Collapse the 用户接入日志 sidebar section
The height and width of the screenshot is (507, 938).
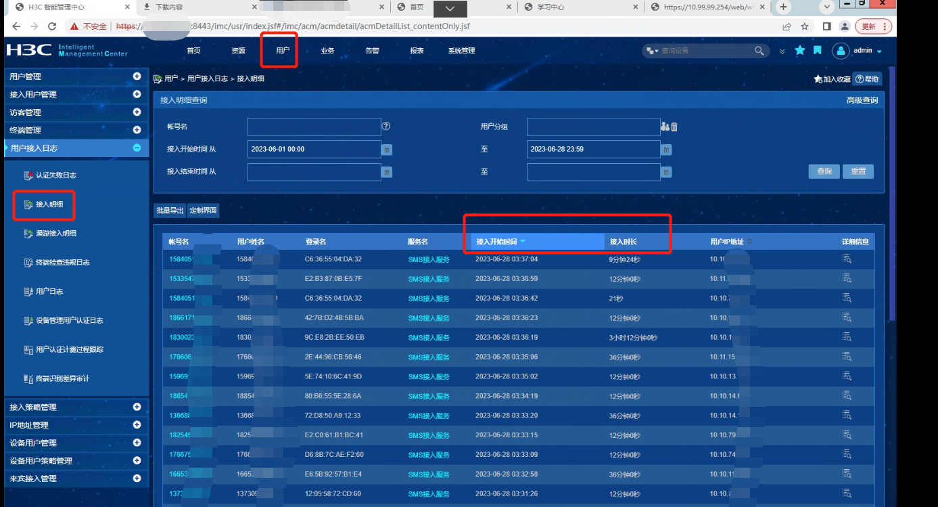[x=137, y=148]
